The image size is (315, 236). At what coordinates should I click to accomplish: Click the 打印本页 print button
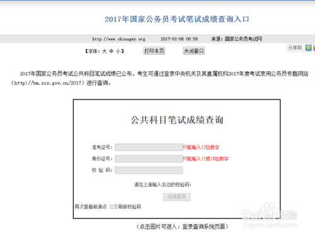pyautogui.click(x=154, y=51)
